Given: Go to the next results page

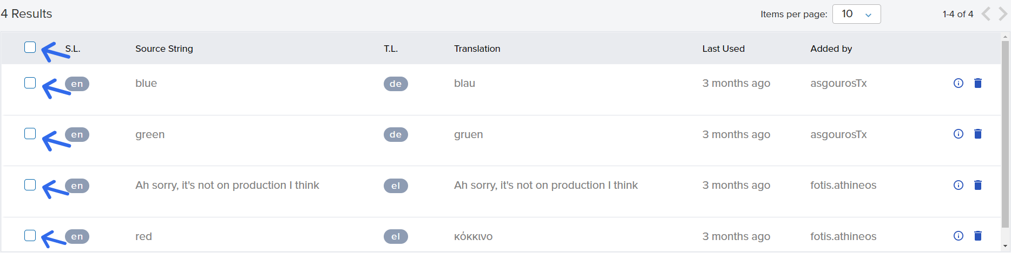Looking at the screenshot, I should click(x=1003, y=14).
